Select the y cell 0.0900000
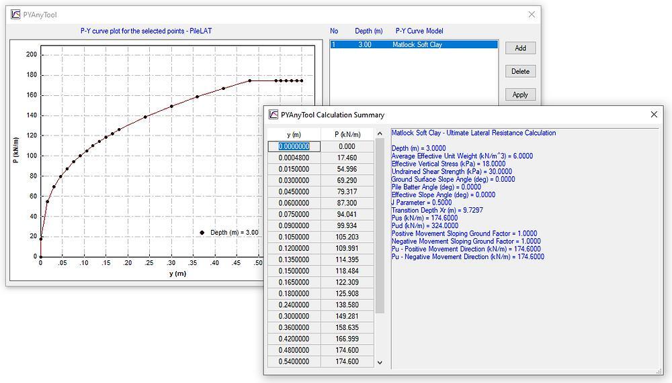 pyautogui.click(x=294, y=225)
